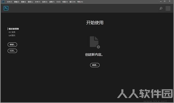Close the Photoshop window
This screenshot has width=174, height=103.
(169, 1)
